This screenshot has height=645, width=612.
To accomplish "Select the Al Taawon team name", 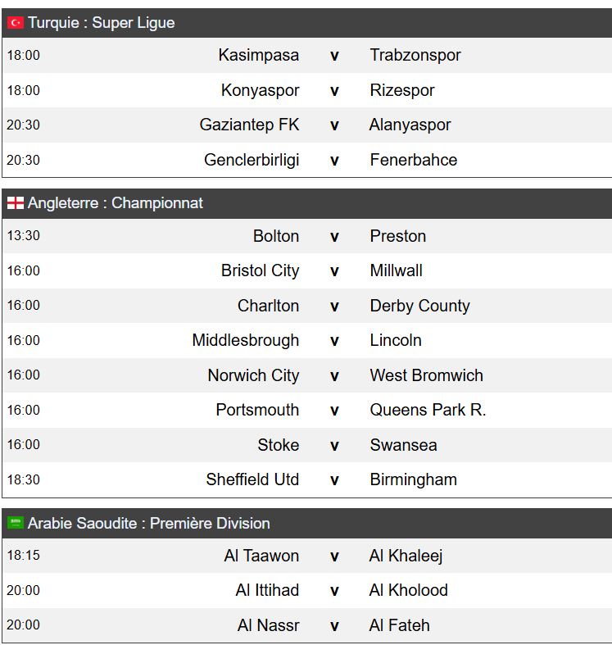I will pyautogui.click(x=261, y=556).
